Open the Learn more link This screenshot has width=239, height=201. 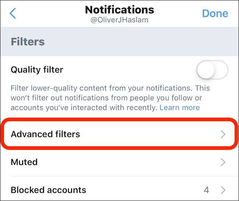click(x=179, y=108)
